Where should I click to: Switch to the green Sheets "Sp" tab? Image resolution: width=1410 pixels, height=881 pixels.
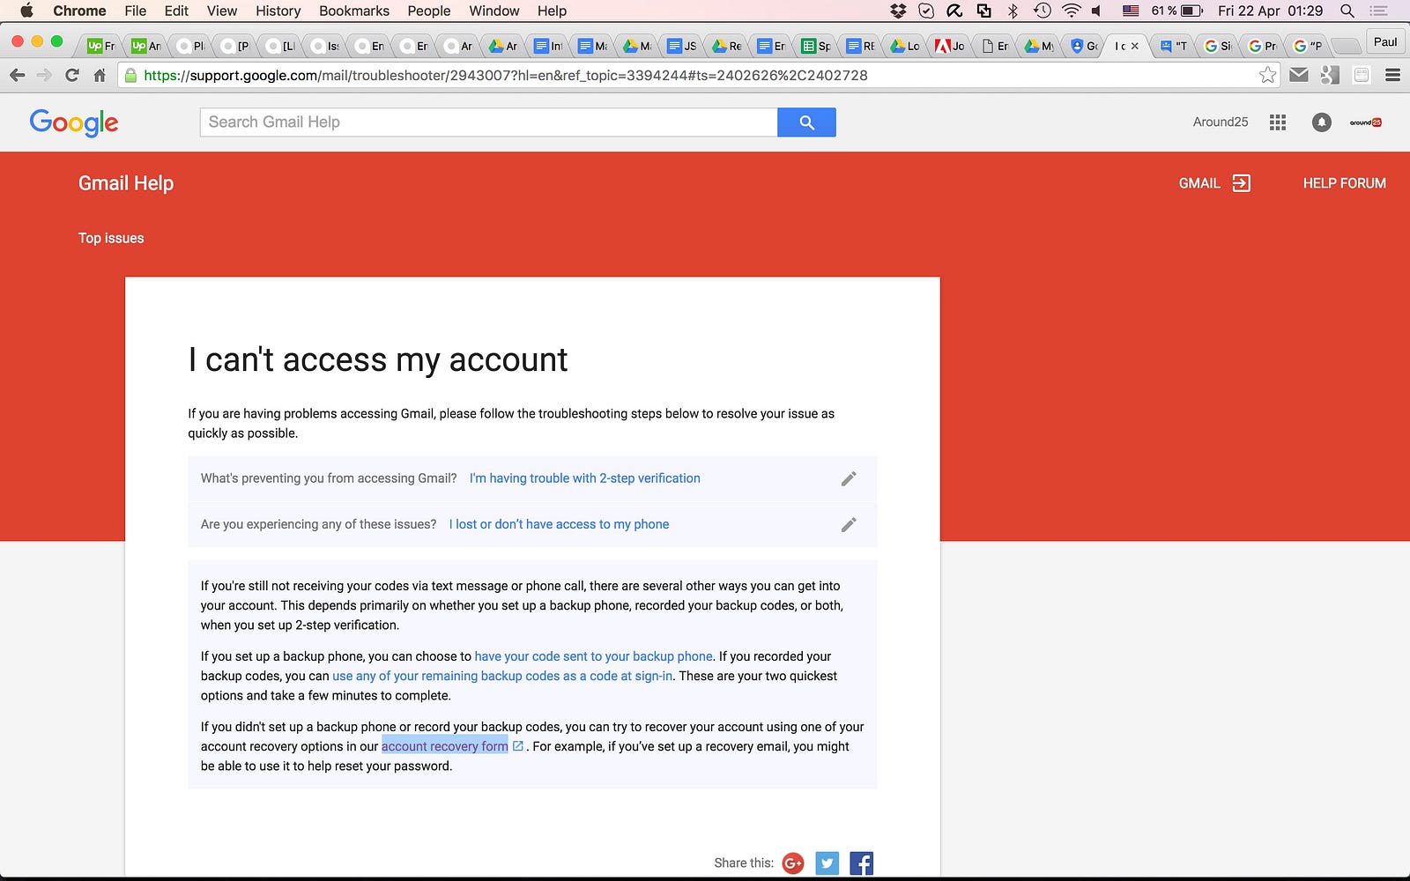817,46
